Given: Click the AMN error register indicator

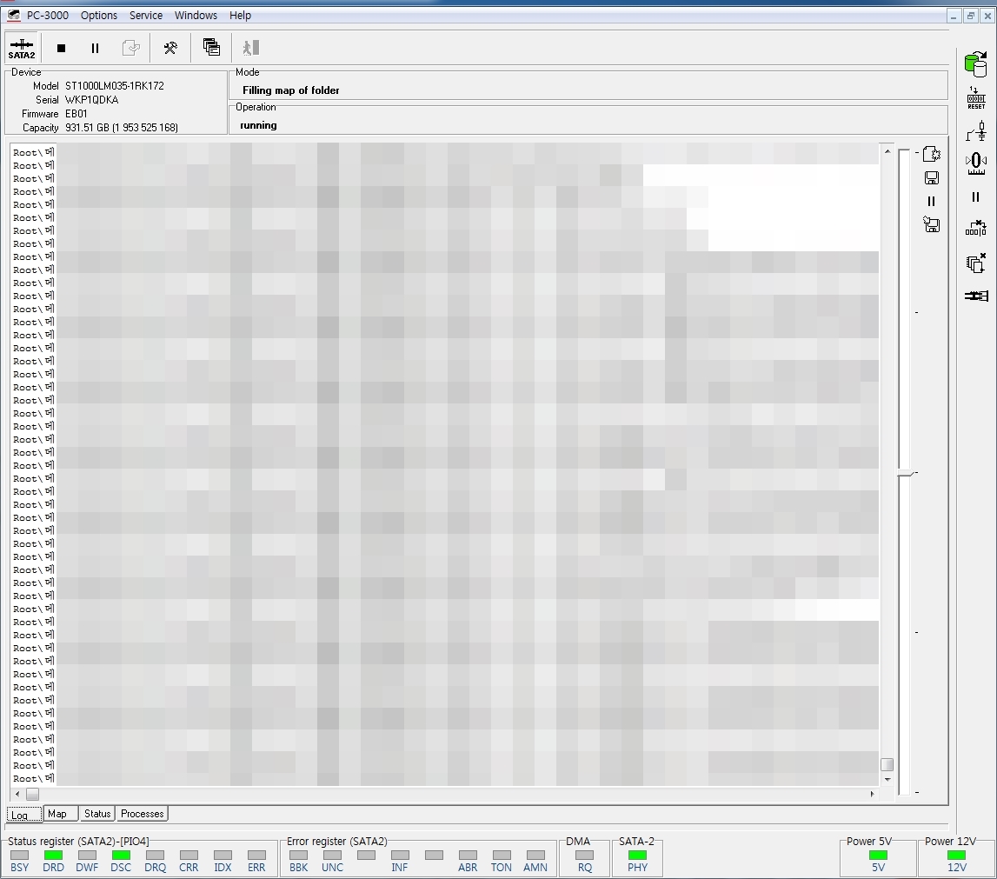Looking at the screenshot, I should click(535, 856).
